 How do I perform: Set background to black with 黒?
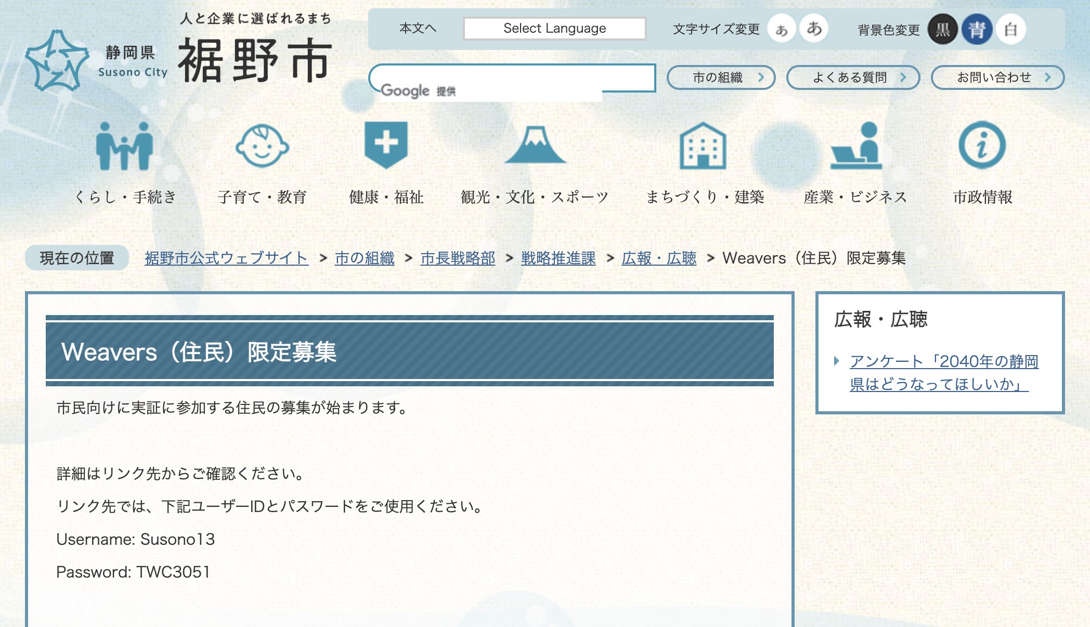[942, 30]
